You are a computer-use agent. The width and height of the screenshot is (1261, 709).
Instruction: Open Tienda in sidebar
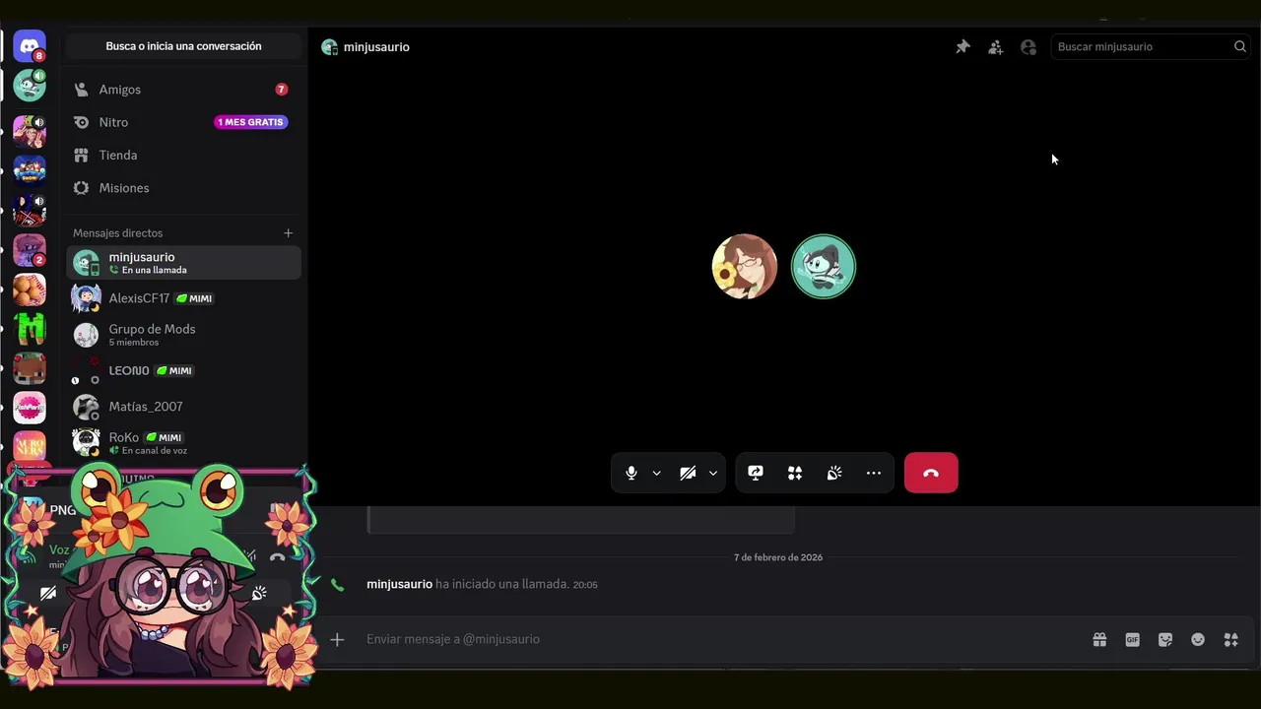point(183,155)
